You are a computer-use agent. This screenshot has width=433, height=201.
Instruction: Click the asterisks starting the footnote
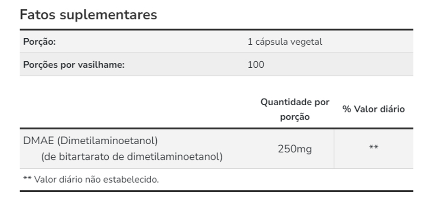tap(27, 180)
